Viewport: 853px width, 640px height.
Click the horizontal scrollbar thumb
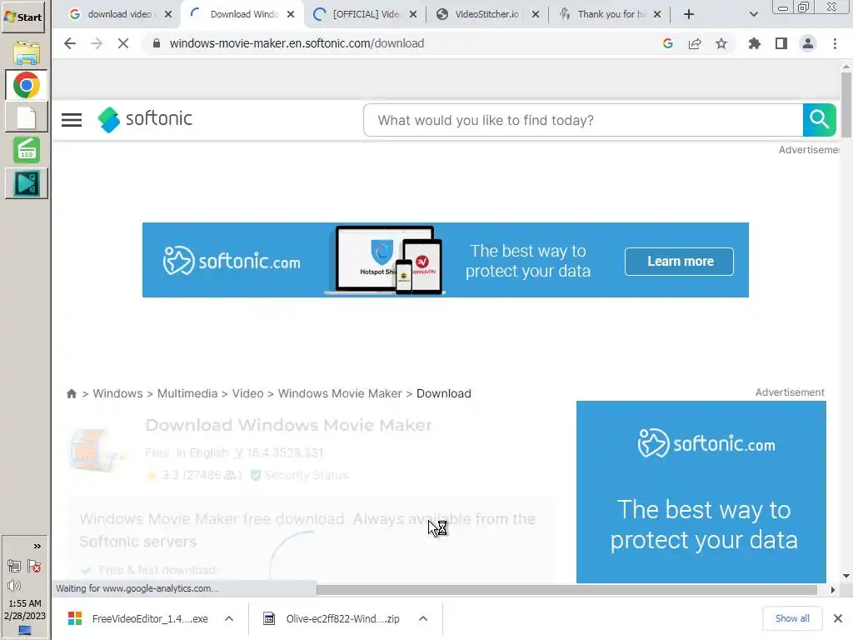[x=566, y=590]
